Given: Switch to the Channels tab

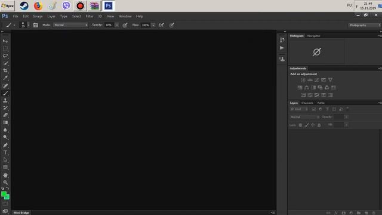Looking at the screenshot, I should pos(307,103).
